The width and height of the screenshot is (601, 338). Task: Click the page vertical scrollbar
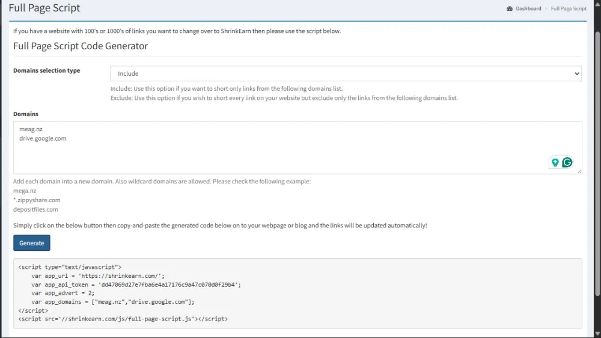tap(597, 163)
